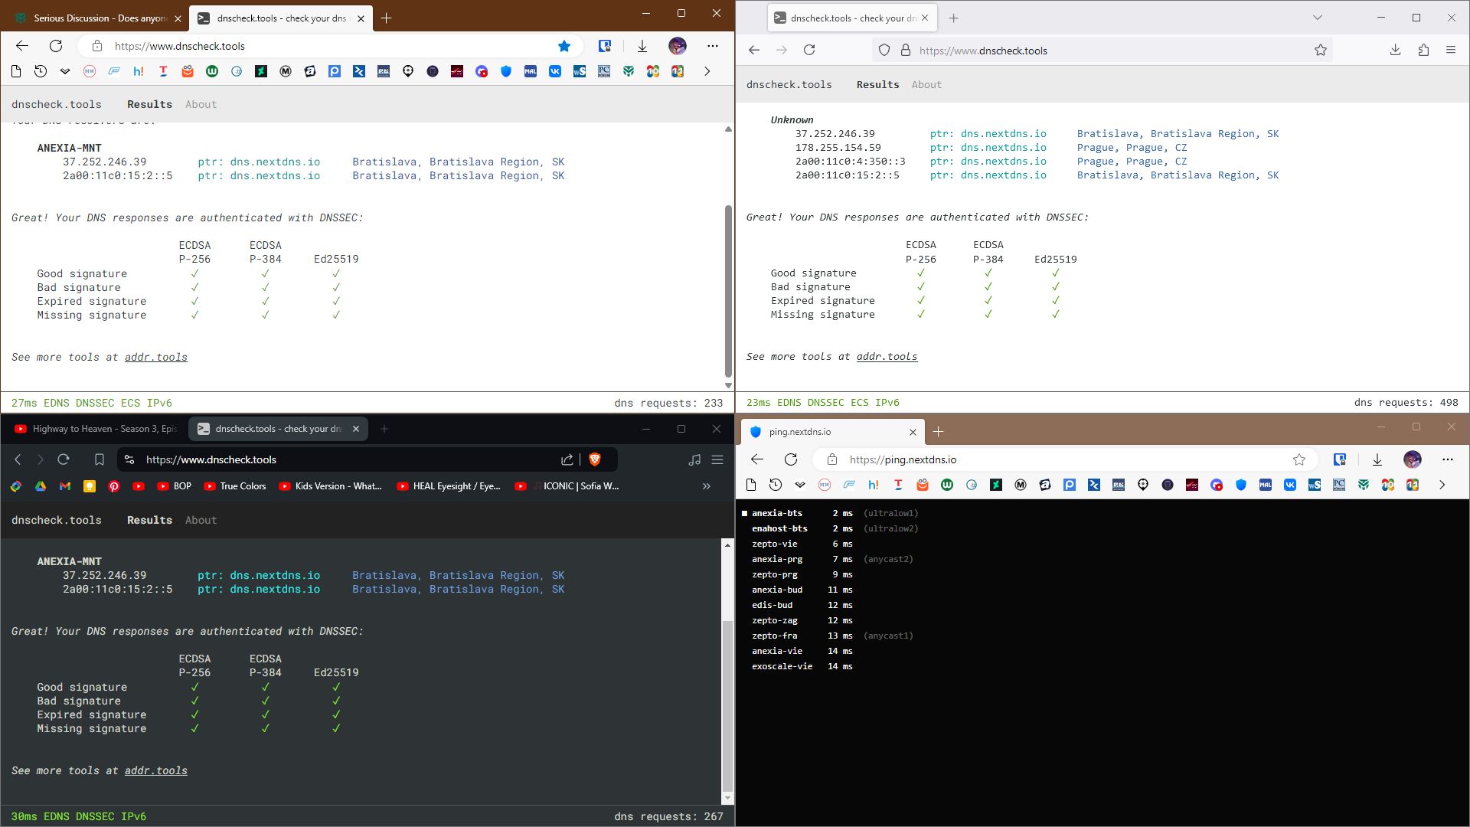
Task: Toggle the blue favorite star for dnscheck.tools
Action: click(564, 46)
